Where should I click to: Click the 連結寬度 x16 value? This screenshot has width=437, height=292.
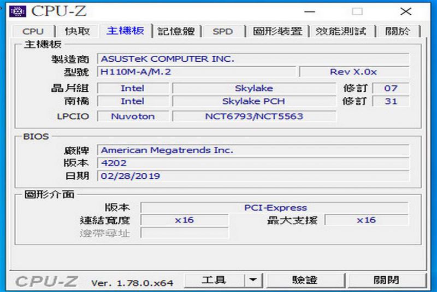[185, 220]
